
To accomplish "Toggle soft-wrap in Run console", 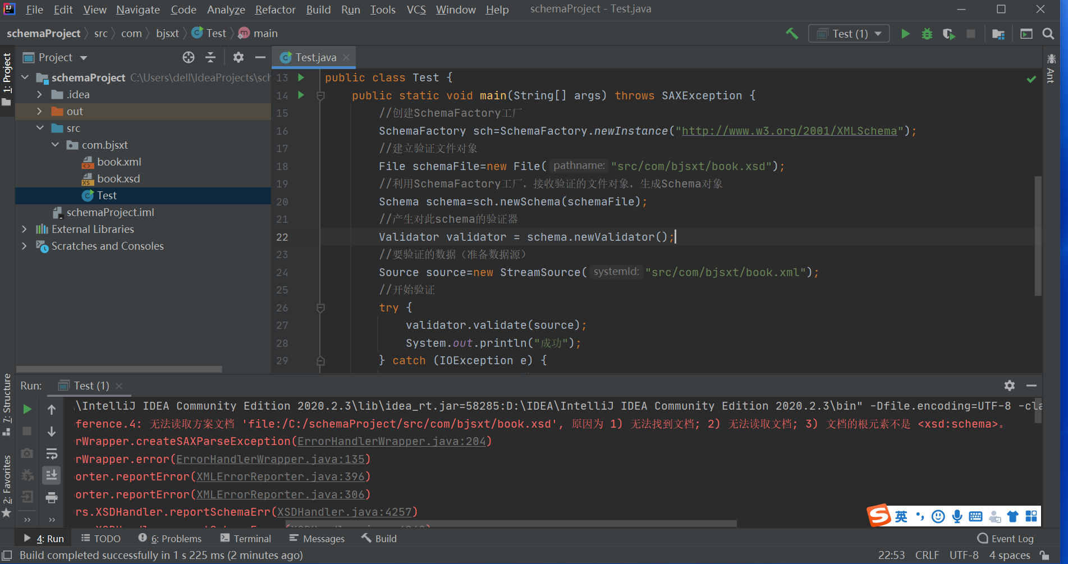I will click(52, 453).
